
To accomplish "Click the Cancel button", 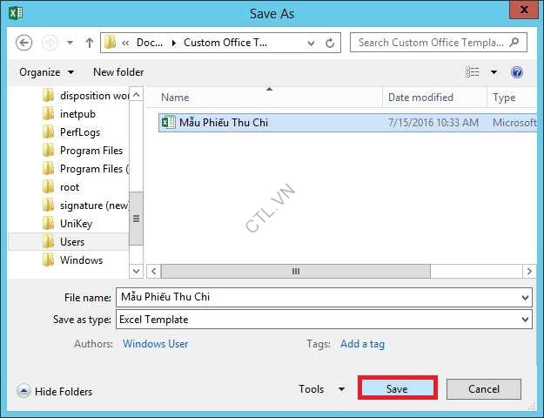I will point(484,389).
